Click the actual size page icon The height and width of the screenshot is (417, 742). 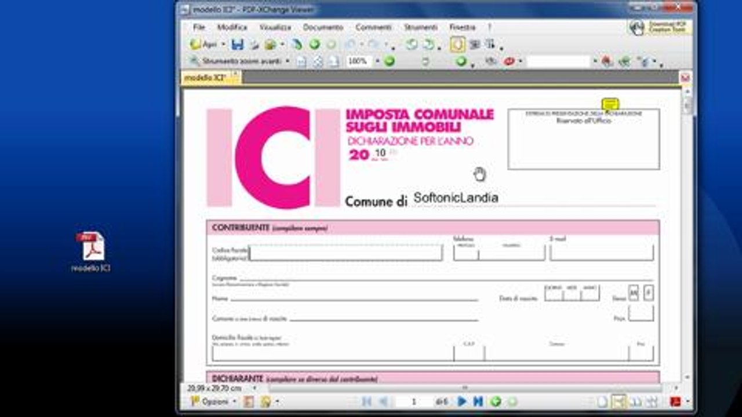click(301, 61)
